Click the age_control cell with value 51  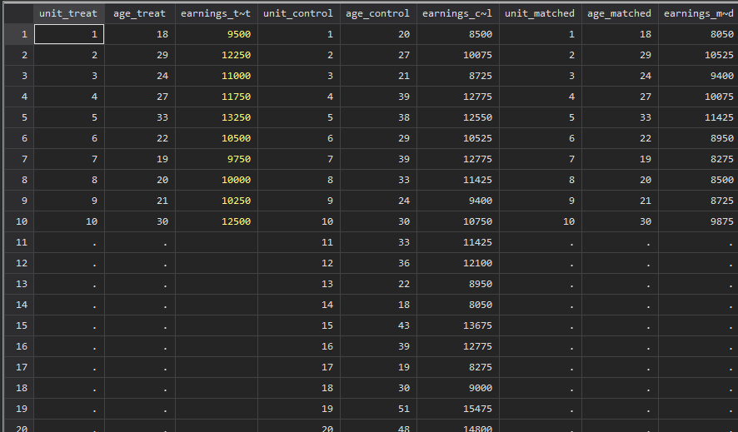pyautogui.click(x=377, y=409)
